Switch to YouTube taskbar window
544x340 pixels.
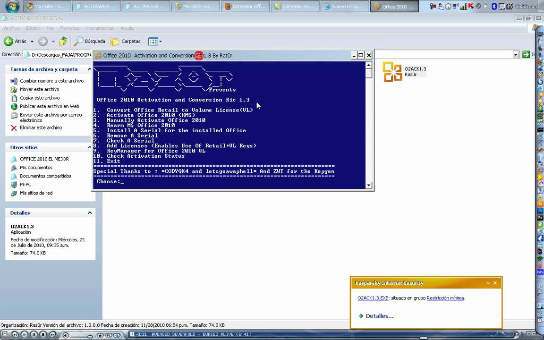click(47, 6)
